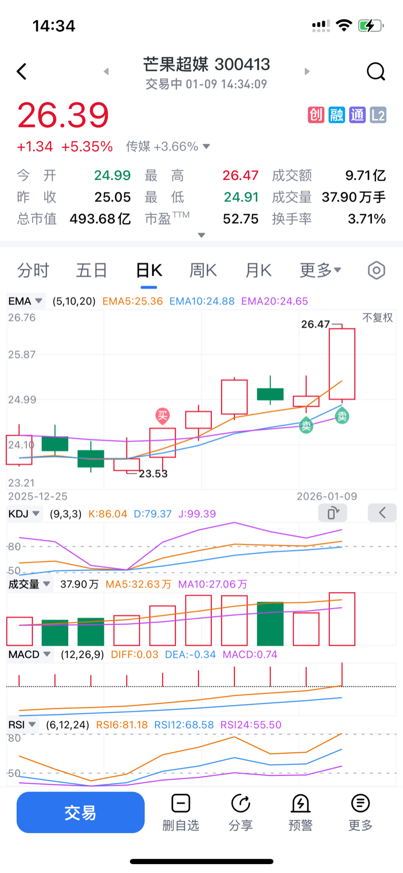Tap RSI6:81.18 value
This screenshot has width=403, height=873.
[x=122, y=725]
